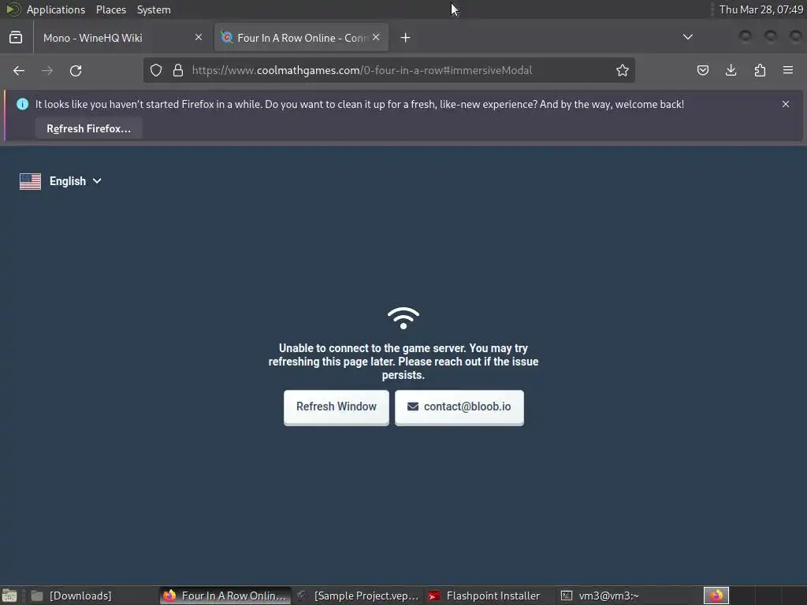807x605 pixels.
Task: Bookmark this page with the star icon
Action: (x=623, y=70)
